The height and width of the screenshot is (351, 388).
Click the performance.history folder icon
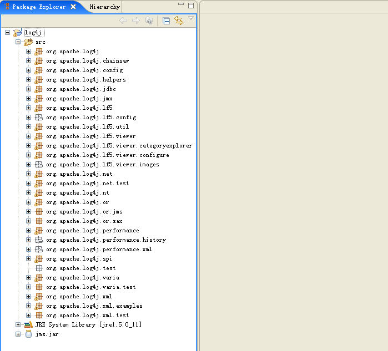pyautogui.click(x=39, y=240)
